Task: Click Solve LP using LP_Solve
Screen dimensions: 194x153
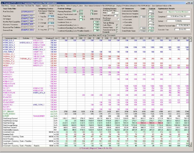Action: (75, 5)
